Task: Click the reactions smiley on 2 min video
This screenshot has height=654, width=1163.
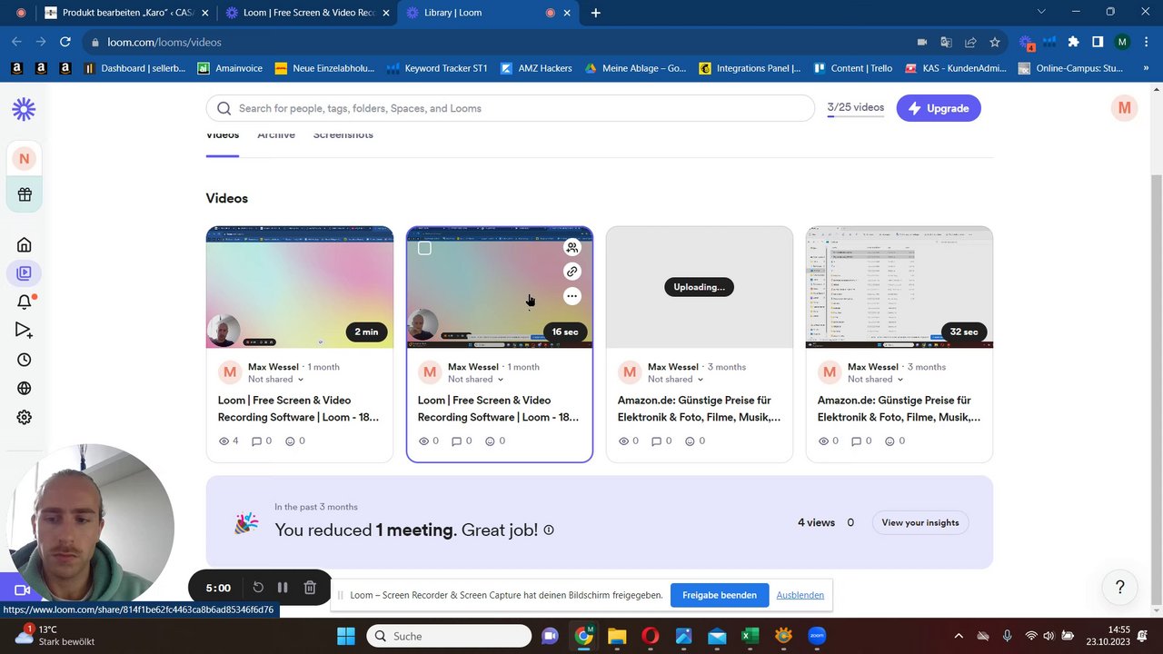Action: pos(295,441)
